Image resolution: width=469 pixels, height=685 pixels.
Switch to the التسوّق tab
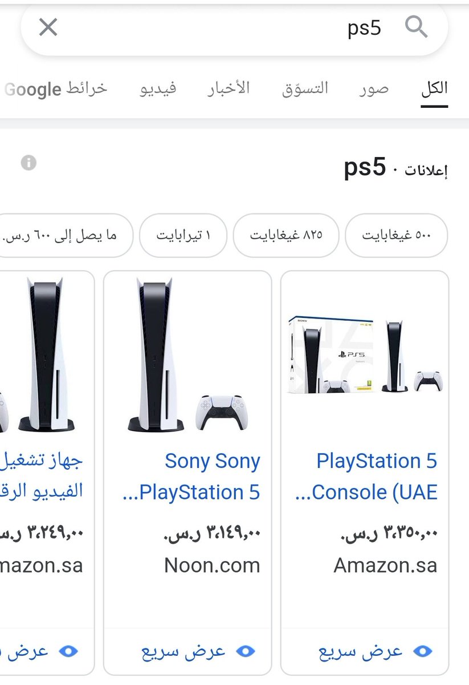tap(305, 89)
